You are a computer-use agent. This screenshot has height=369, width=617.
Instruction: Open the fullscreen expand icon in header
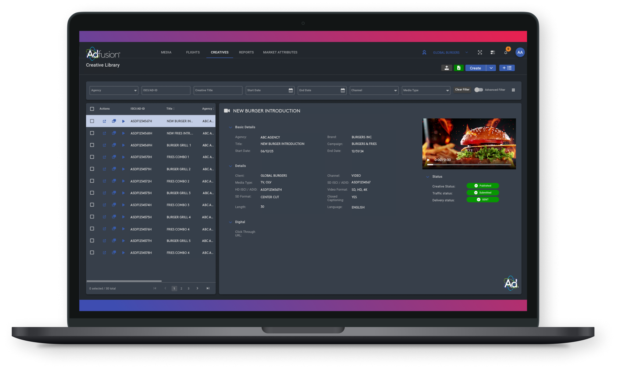pyautogui.click(x=480, y=52)
